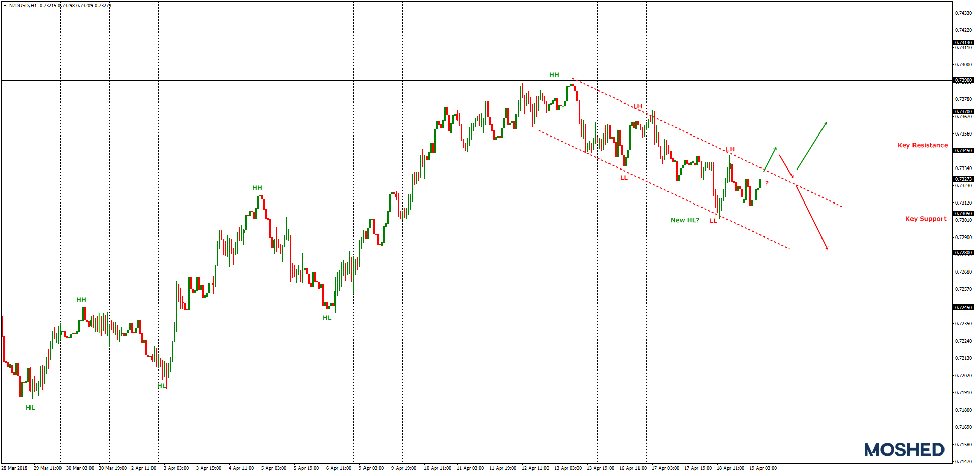The width and height of the screenshot is (974, 474).
Task: Click the HH label at the chart peak
Action: [x=554, y=74]
